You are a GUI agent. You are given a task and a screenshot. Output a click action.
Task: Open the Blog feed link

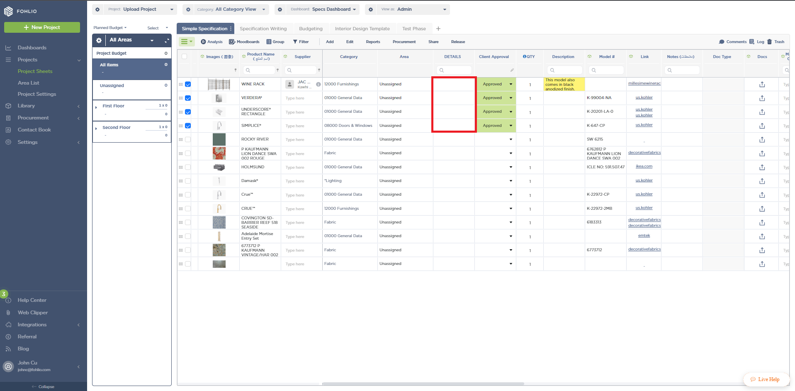[x=23, y=349]
